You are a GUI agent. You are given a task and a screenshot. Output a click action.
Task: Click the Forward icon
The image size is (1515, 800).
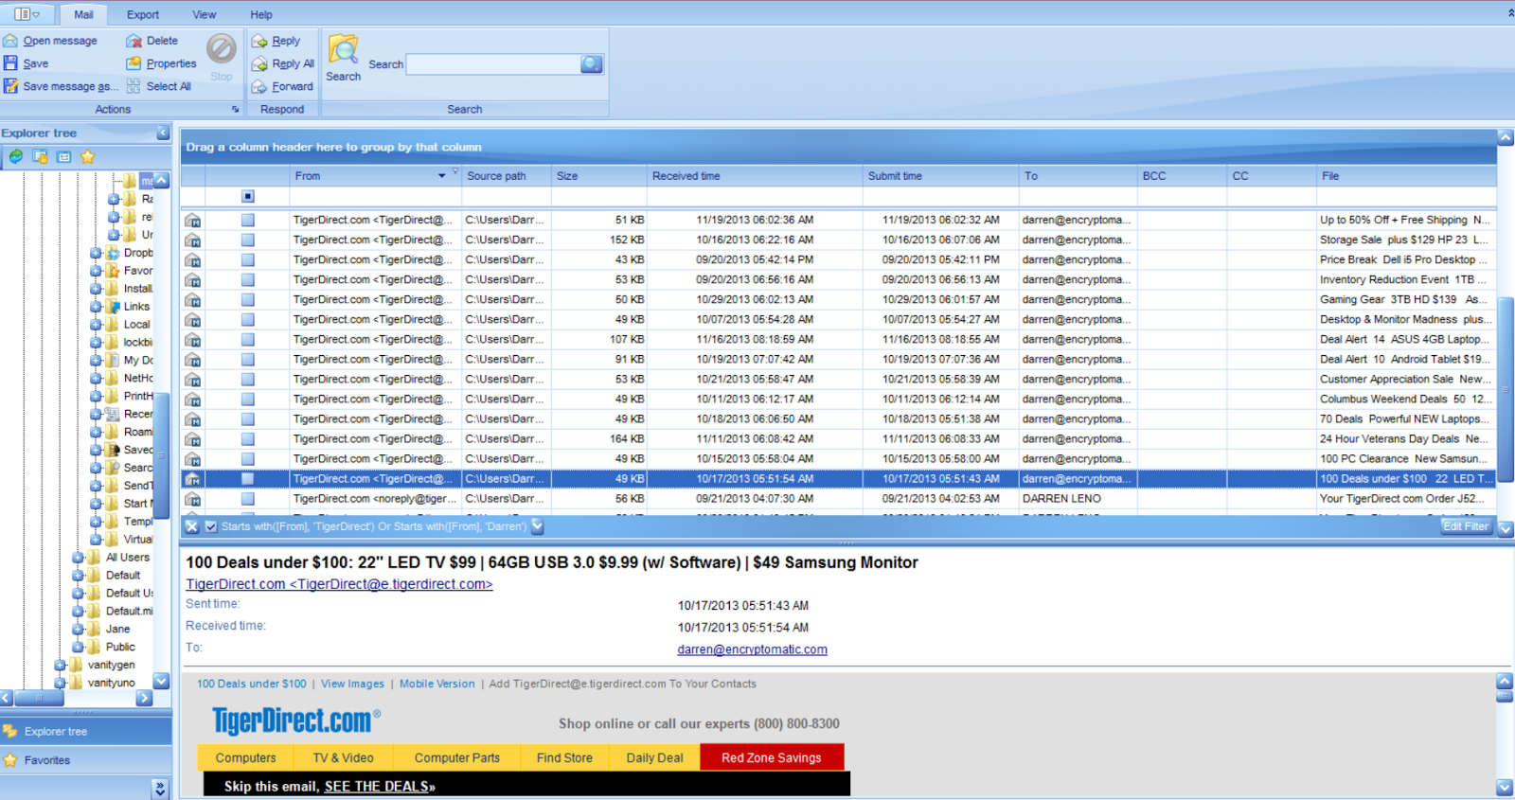[259, 86]
